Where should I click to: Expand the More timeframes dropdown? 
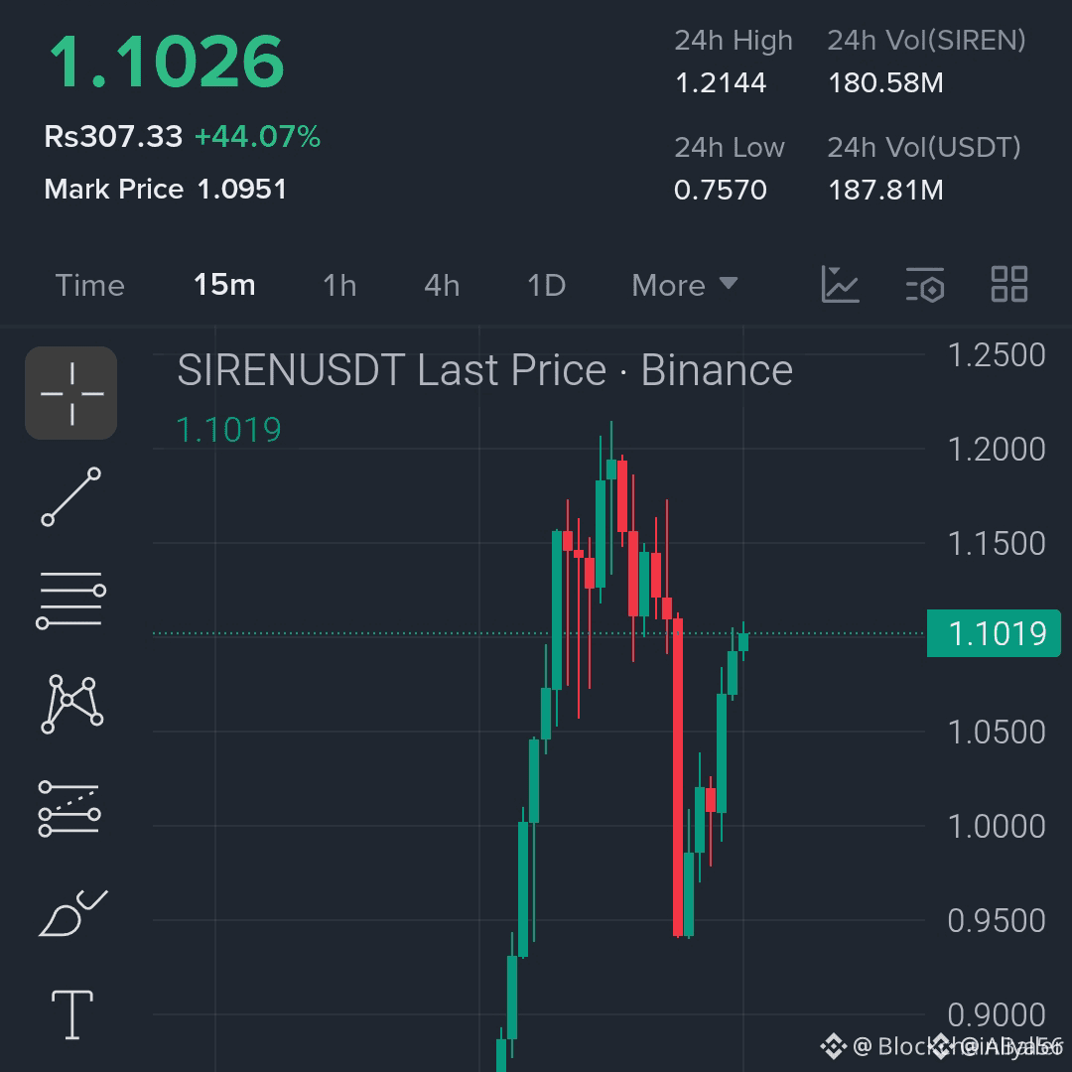[x=684, y=285]
